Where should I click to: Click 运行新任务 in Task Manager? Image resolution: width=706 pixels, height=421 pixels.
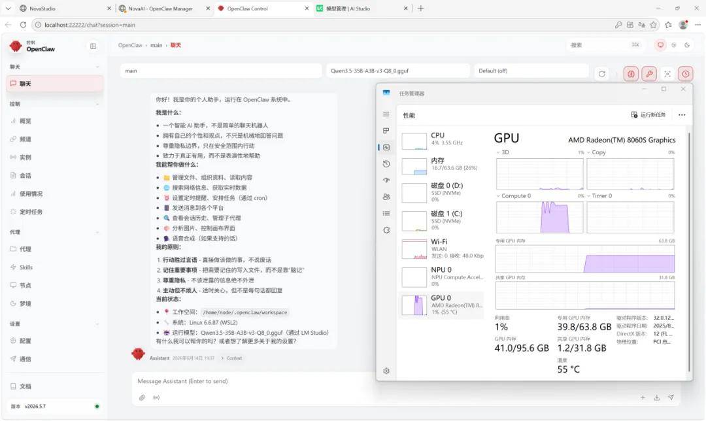pyautogui.click(x=648, y=115)
